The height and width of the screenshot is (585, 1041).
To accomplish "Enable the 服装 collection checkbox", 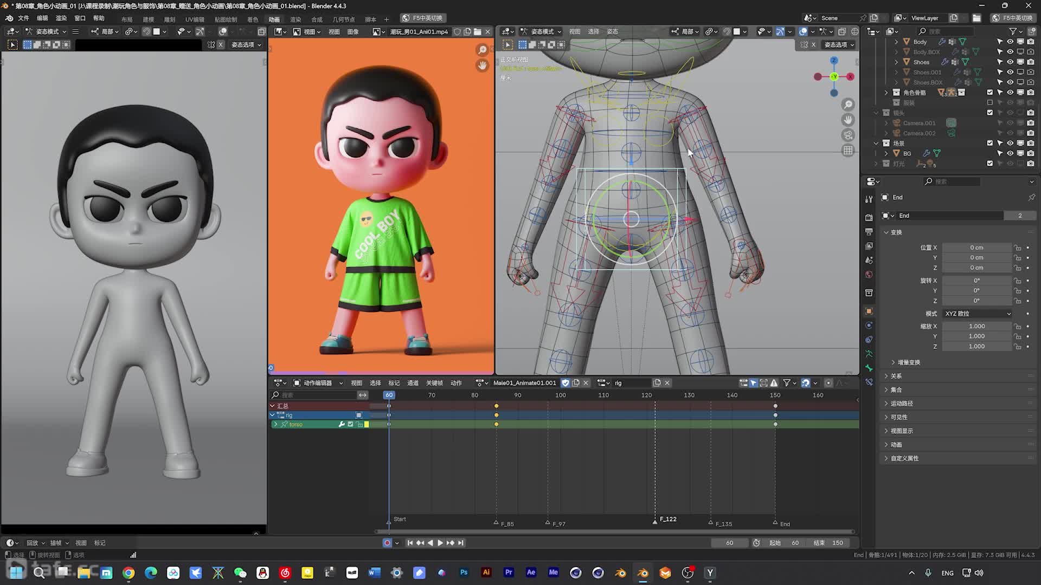I will 989,102.
